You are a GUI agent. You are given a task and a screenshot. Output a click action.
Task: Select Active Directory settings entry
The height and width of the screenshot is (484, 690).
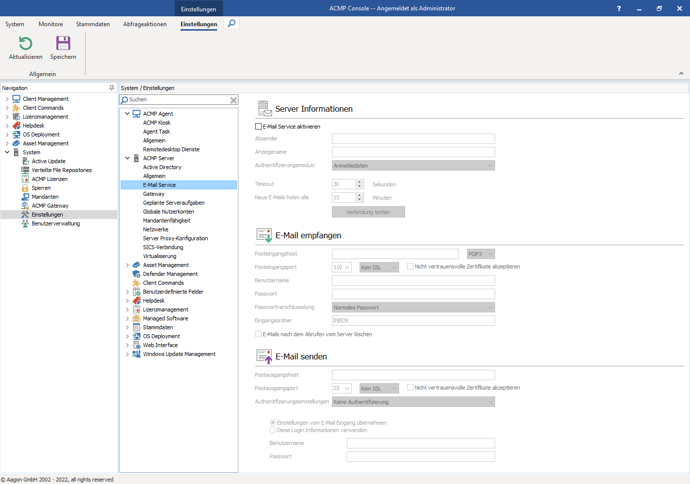162,167
